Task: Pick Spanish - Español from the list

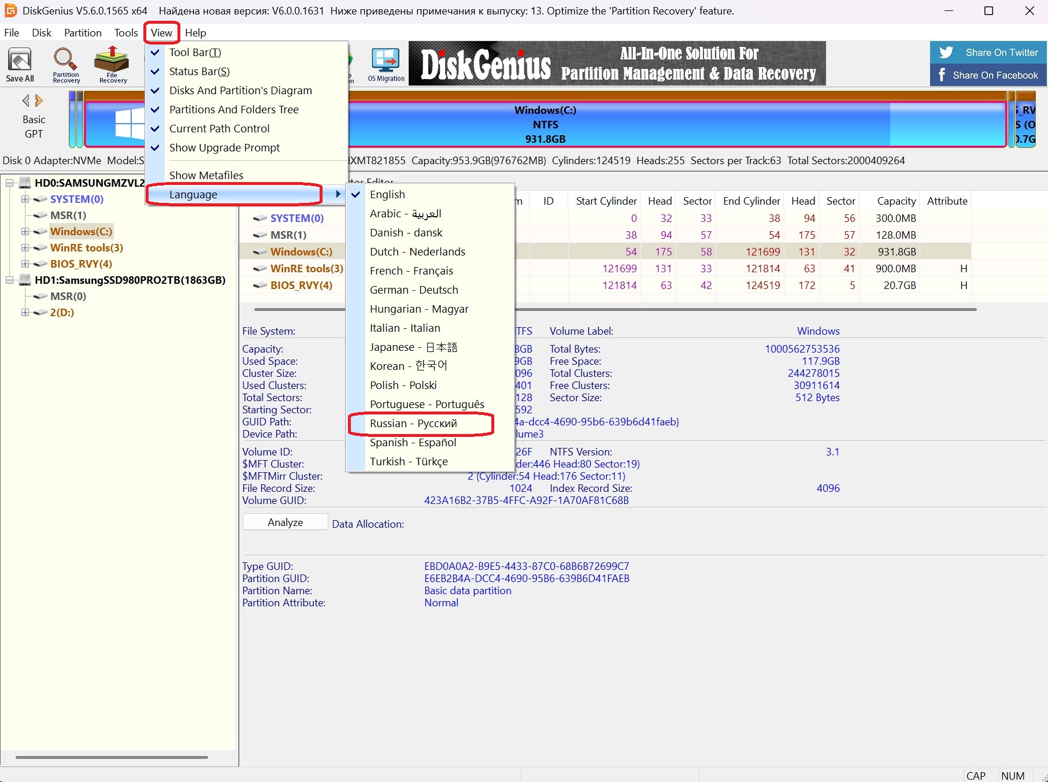Action: [x=430, y=443]
